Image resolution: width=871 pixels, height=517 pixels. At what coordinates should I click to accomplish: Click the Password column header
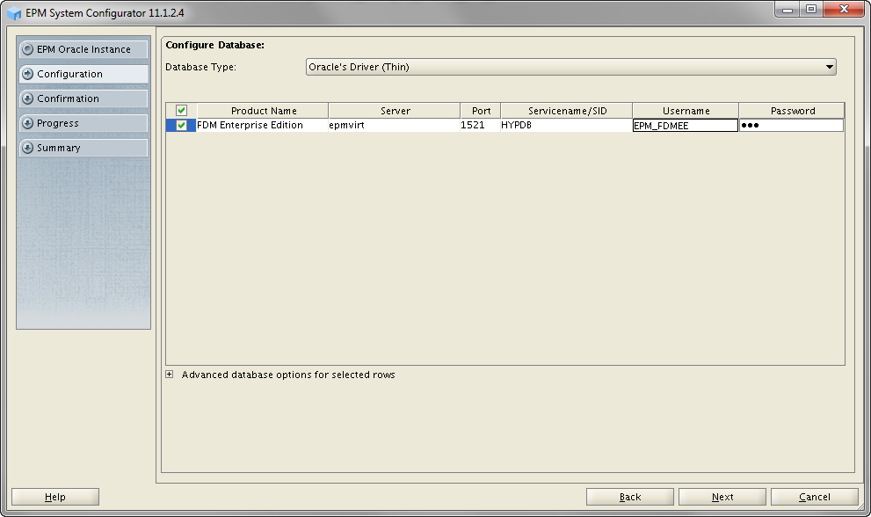tap(792, 111)
